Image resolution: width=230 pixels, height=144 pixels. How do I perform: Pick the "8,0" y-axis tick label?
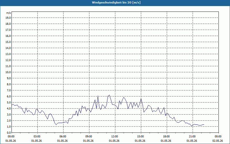pos(9,84)
